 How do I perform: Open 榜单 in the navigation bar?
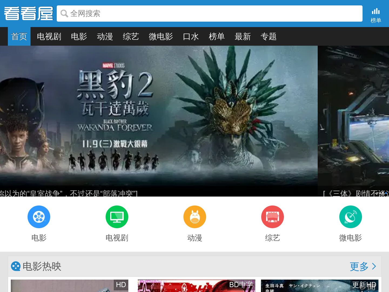pos(217,36)
